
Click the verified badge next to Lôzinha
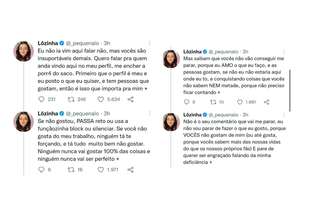click(62, 43)
